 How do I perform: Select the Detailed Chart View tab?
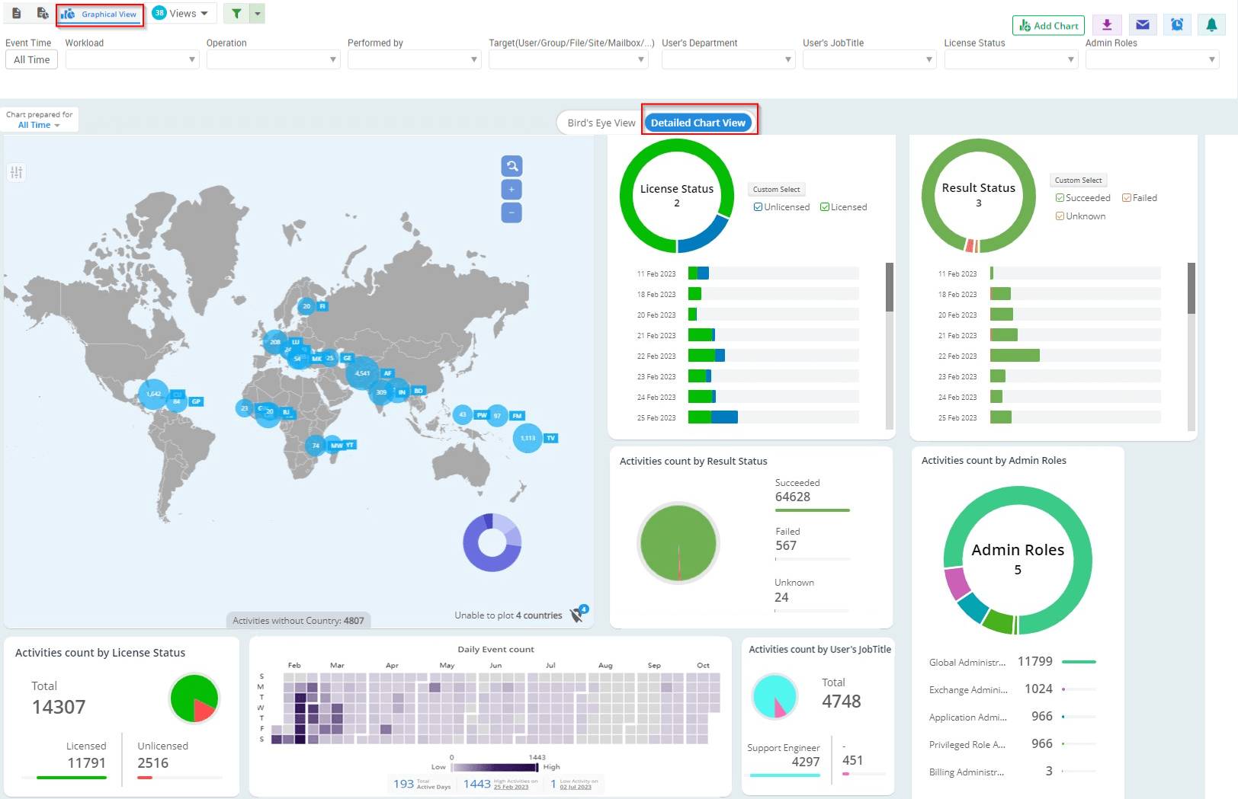click(698, 122)
